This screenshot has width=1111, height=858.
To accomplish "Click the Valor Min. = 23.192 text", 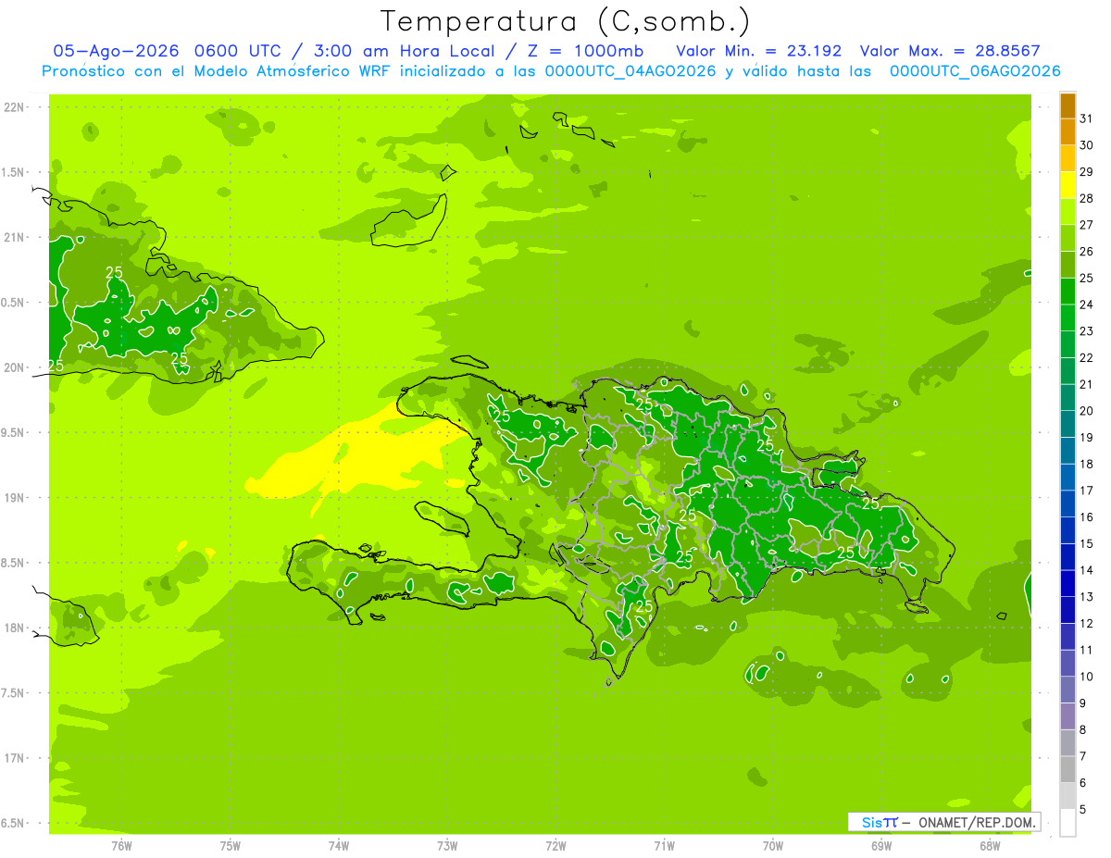I will (x=758, y=51).
